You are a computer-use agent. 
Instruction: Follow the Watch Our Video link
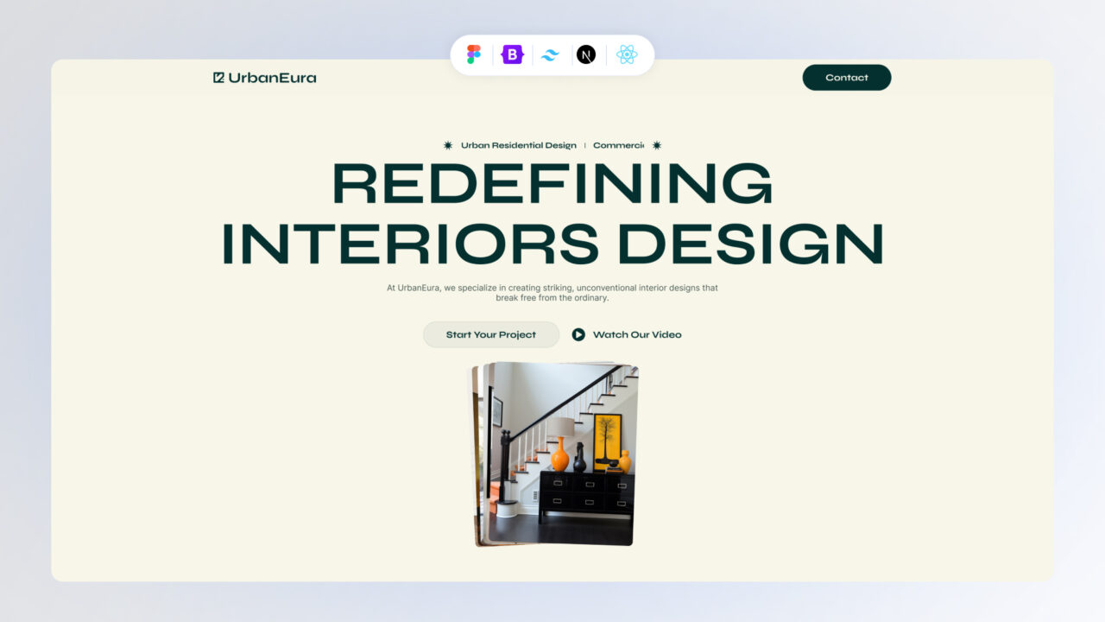tap(636, 335)
